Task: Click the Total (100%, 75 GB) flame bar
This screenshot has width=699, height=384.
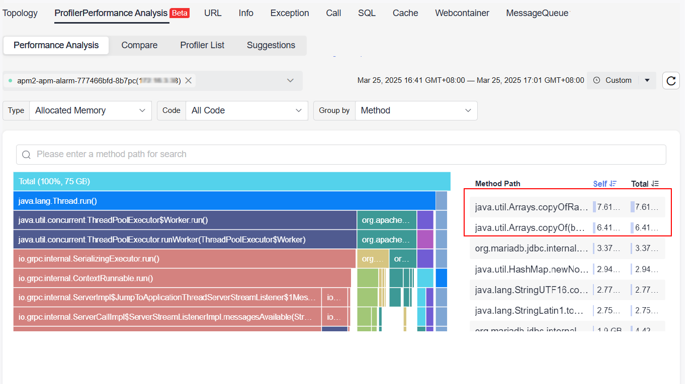Action: pos(232,181)
